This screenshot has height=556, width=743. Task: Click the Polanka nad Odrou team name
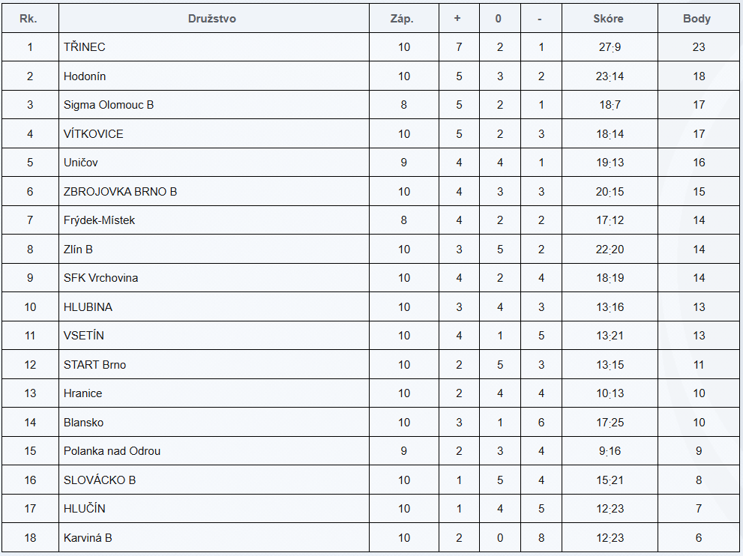point(112,451)
